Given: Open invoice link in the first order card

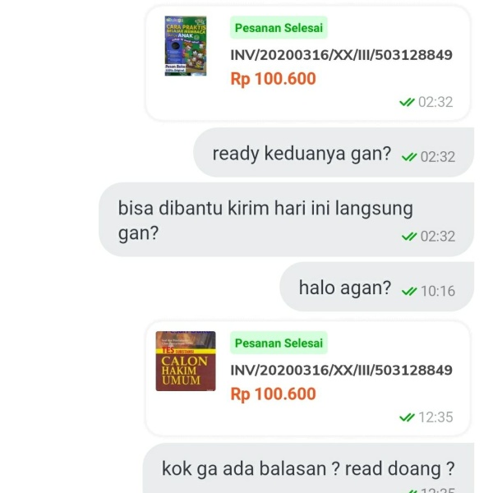Looking at the screenshot, I should [341, 55].
